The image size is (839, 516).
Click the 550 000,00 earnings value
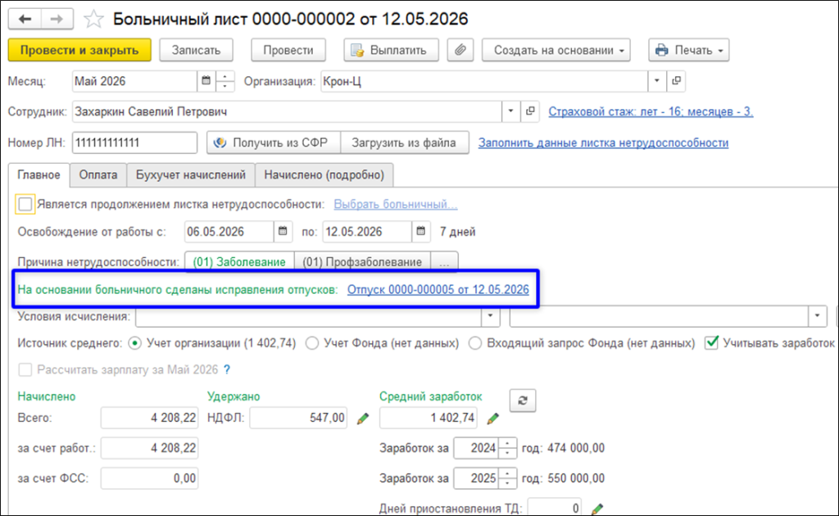[576, 478]
